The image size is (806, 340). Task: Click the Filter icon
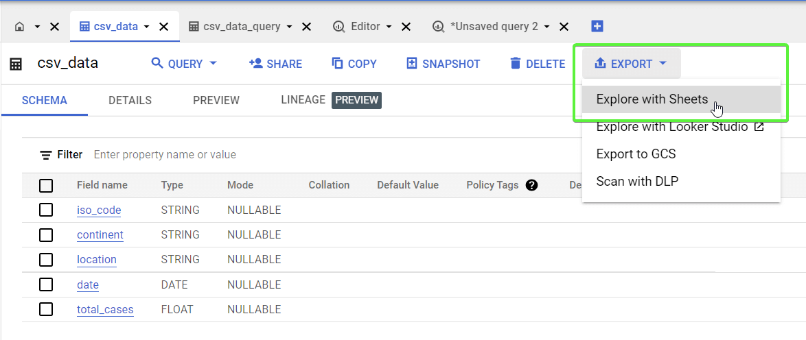[46, 155]
